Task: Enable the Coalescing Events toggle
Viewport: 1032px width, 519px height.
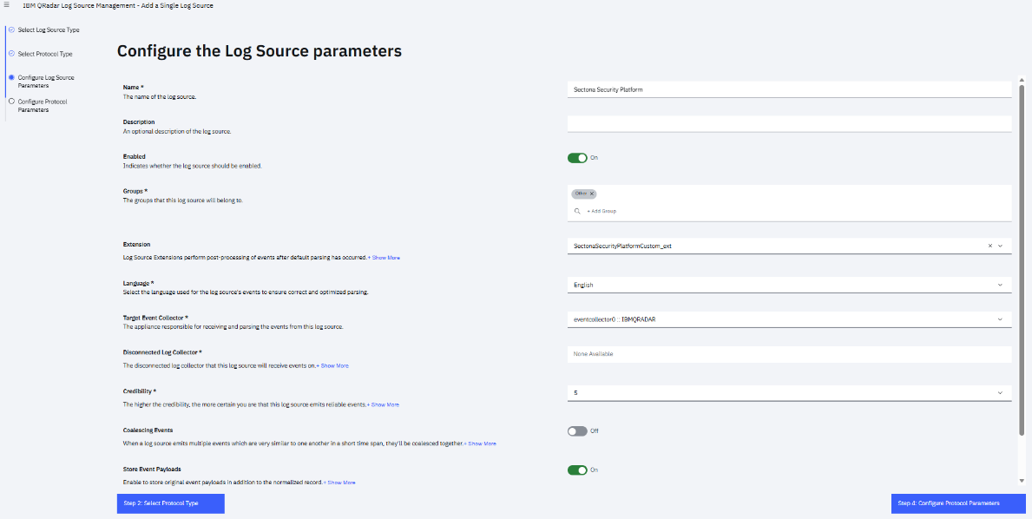Action: pos(578,430)
